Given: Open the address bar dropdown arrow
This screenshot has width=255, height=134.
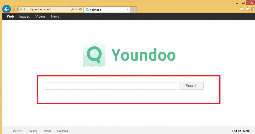Looking at the screenshot, I should pos(77,9).
